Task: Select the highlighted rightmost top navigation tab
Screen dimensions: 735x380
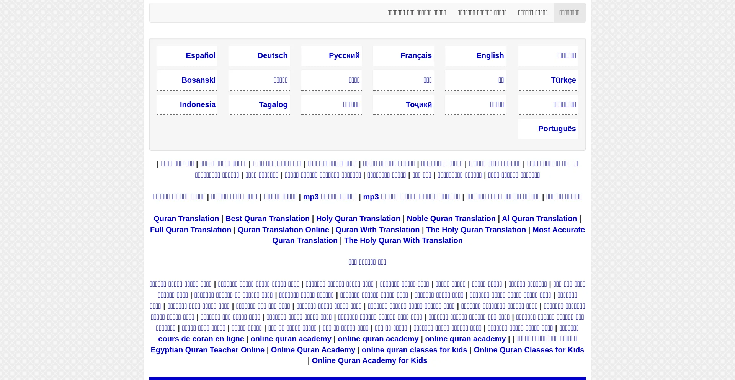Action: tap(569, 13)
